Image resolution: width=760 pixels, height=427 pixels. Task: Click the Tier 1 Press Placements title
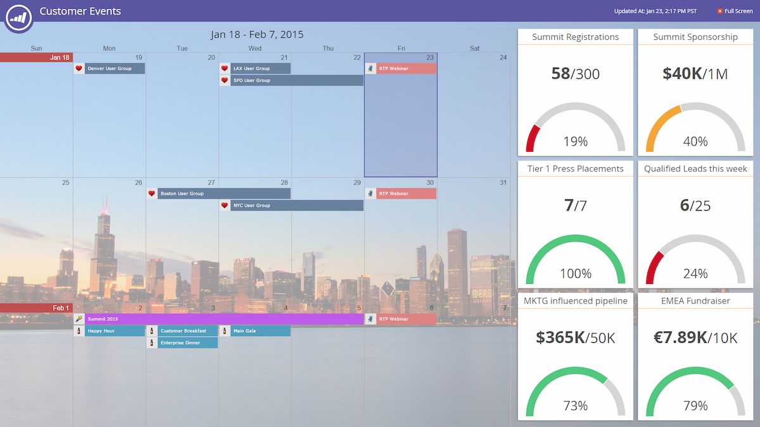(x=575, y=169)
